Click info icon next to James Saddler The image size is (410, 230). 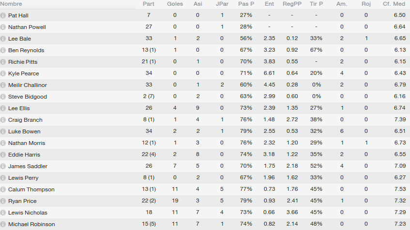tap(3, 166)
